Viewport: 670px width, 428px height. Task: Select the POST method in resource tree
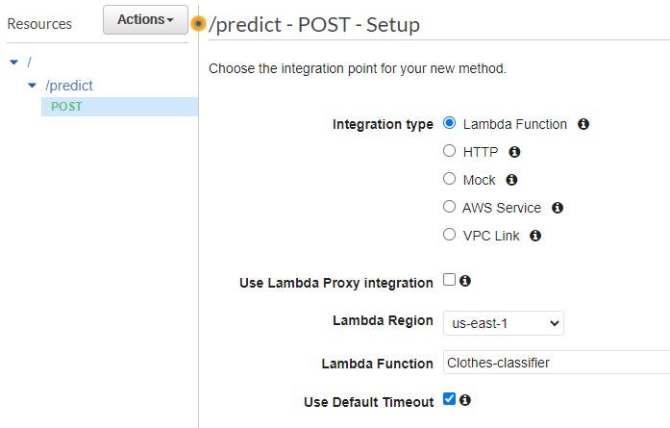[67, 107]
